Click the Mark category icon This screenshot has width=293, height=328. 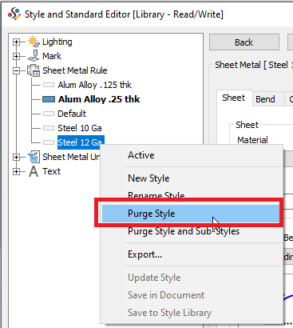[34, 56]
